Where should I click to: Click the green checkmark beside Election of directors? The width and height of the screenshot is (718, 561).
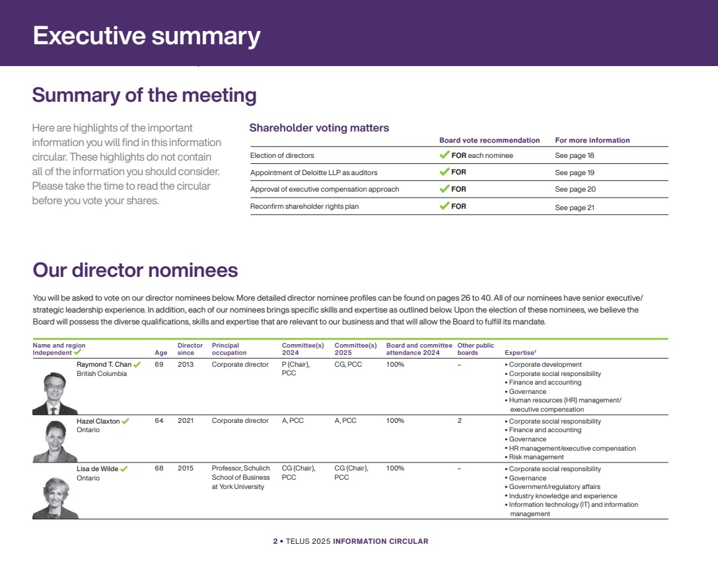pyautogui.click(x=445, y=155)
